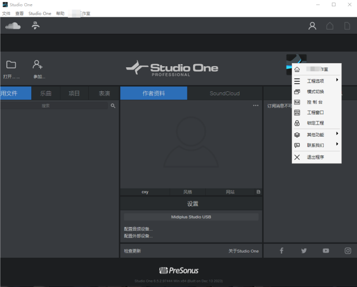Open the 查看 menu in menu bar
The image size is (357, 287).
pyautogui.click(x=19, y=14)
